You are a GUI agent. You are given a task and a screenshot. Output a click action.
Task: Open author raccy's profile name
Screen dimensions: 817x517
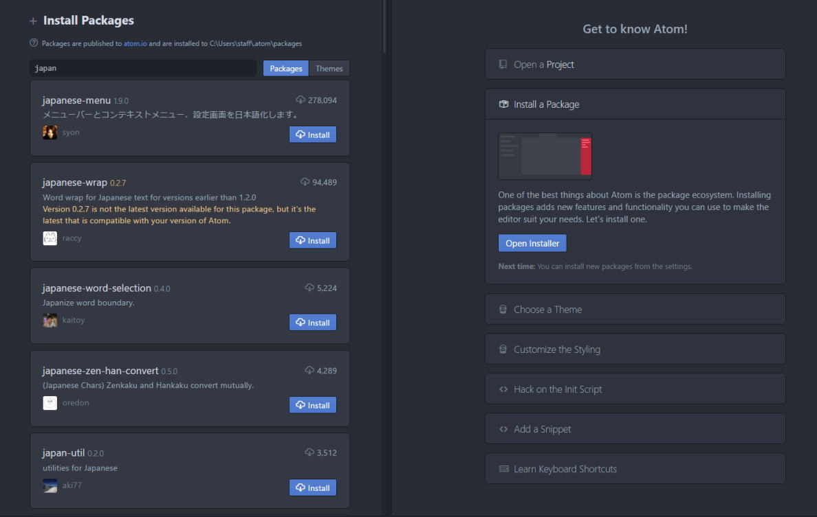[x=72, y=238]
